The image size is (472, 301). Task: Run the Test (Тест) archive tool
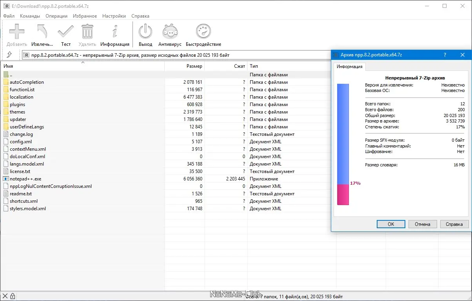click(x=65, y=32)
